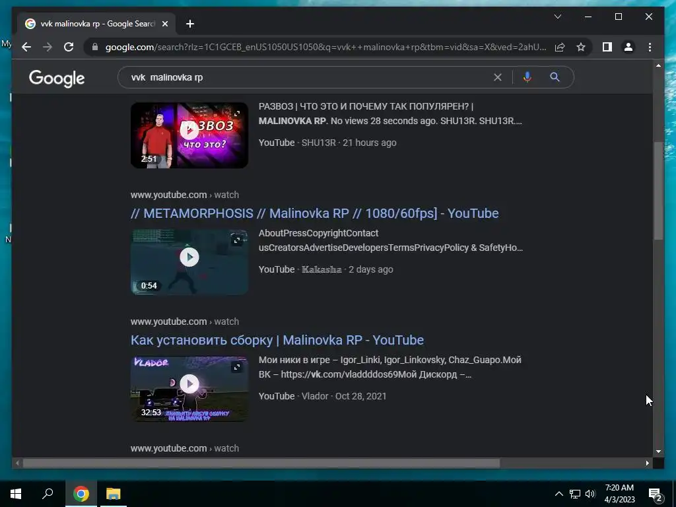
Task: Open Windows taskbar search
Action: pos(48,494)
